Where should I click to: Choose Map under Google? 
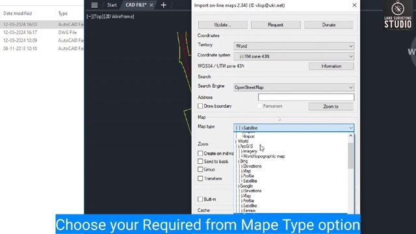247,196
